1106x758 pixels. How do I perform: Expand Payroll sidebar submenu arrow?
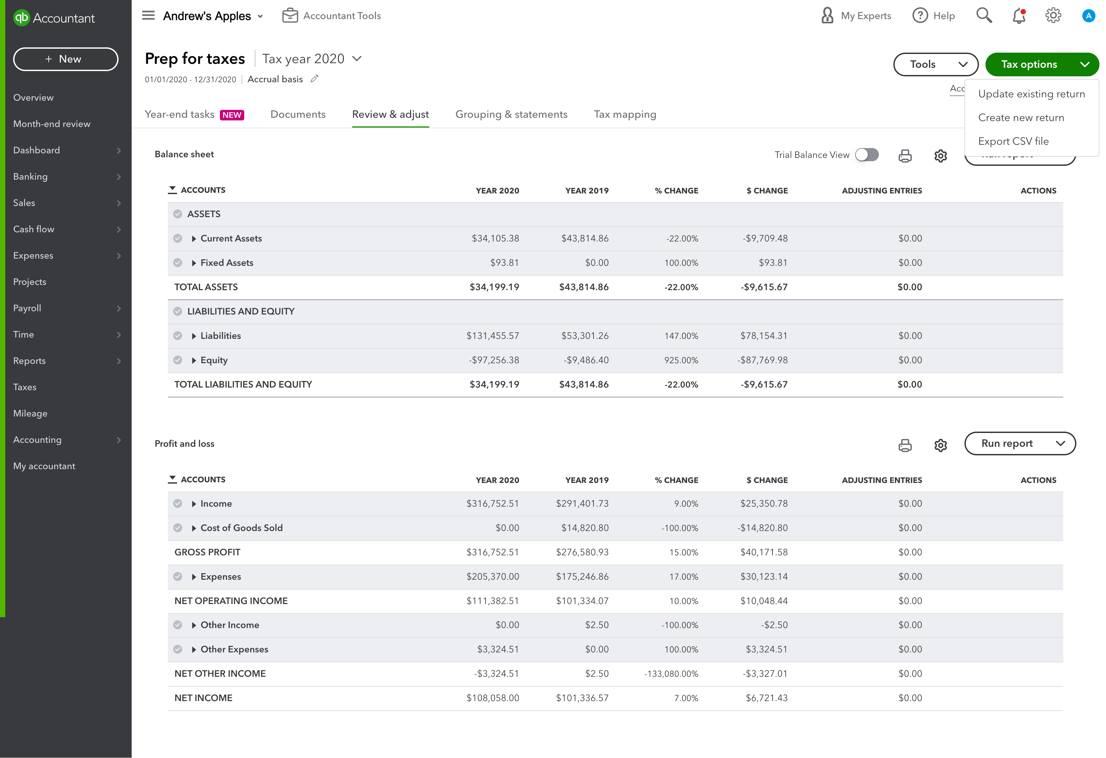(x=118, y=309)
